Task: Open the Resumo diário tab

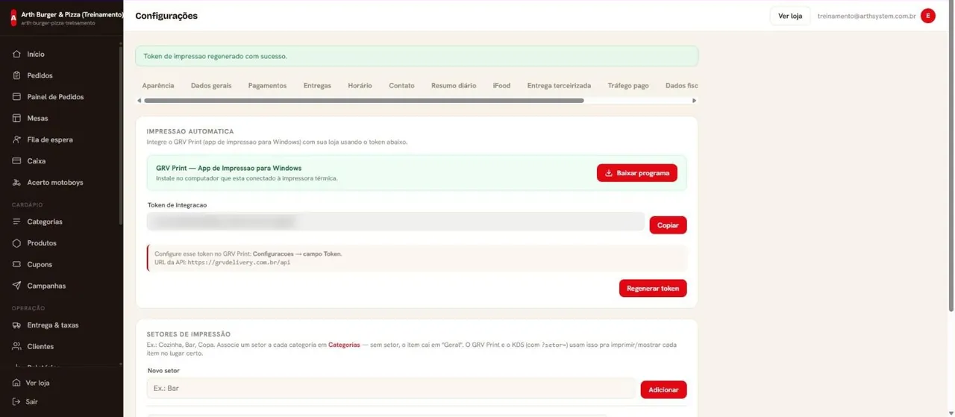Action: pyautogui.click(x=454, y=86)
